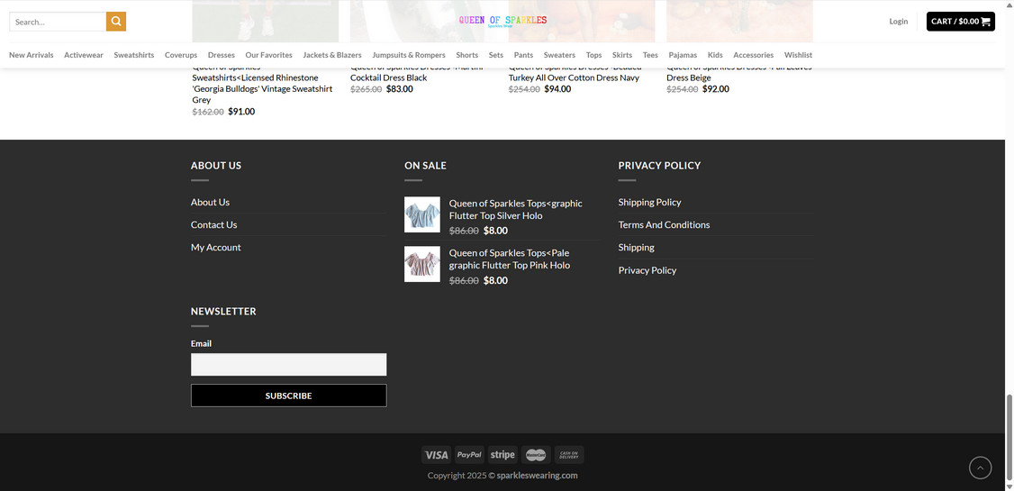
Task: Open Wishlist menu item
Action: (x=798, y=55)
